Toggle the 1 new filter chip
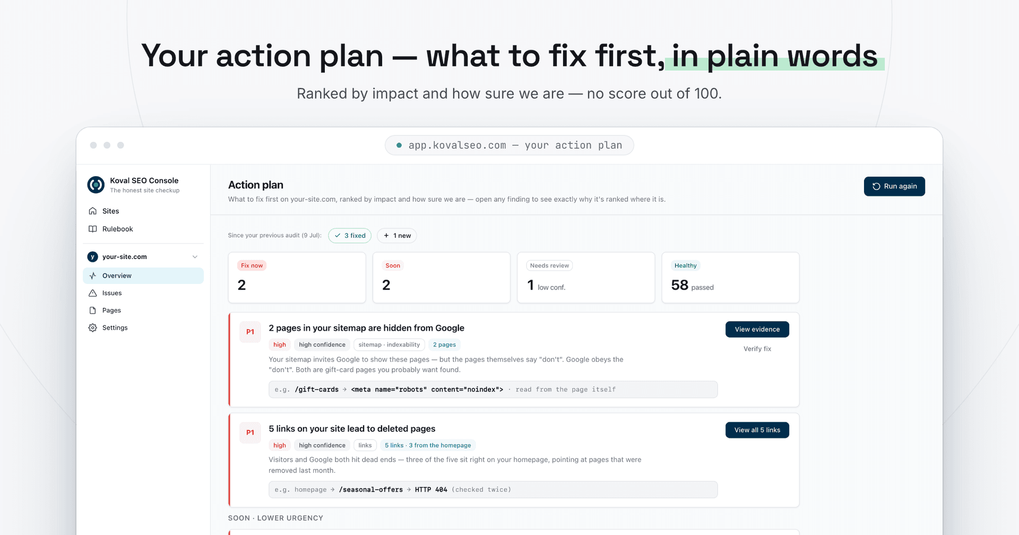This screenshot has height=535, width=1019. coord(397,236)
